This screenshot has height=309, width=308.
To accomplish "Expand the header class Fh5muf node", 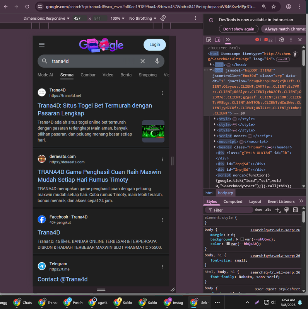I will [215, 147].
